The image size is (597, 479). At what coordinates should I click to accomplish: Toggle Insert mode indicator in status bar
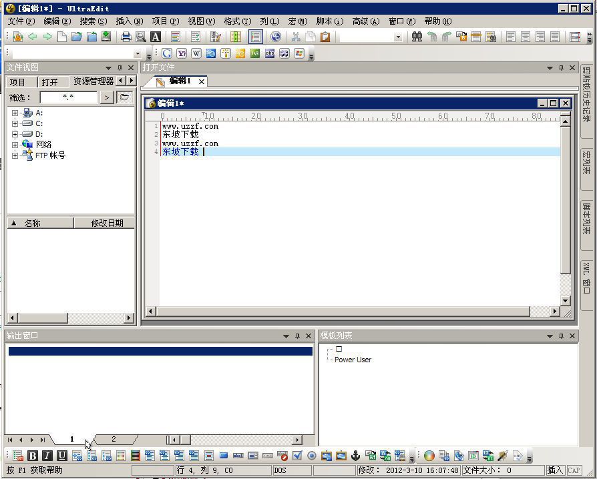click(x=555, y=470)
